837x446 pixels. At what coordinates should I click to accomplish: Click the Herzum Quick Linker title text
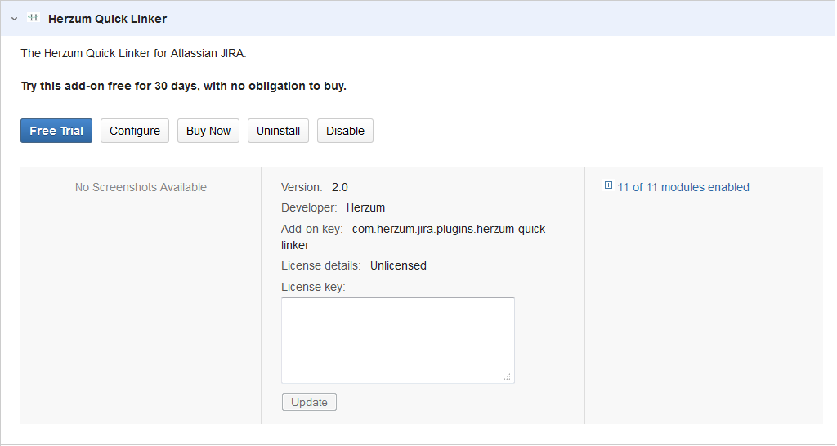107,18
